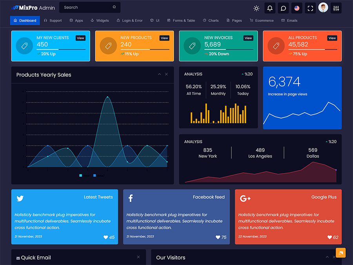Open the chat messages icon
This screenshot has height=265, width=353.
point(283,8)
